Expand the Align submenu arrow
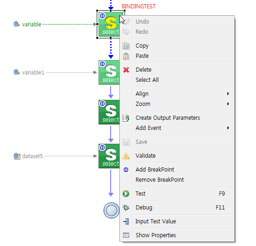The image size is (256, 246). (x=228, y=93)
